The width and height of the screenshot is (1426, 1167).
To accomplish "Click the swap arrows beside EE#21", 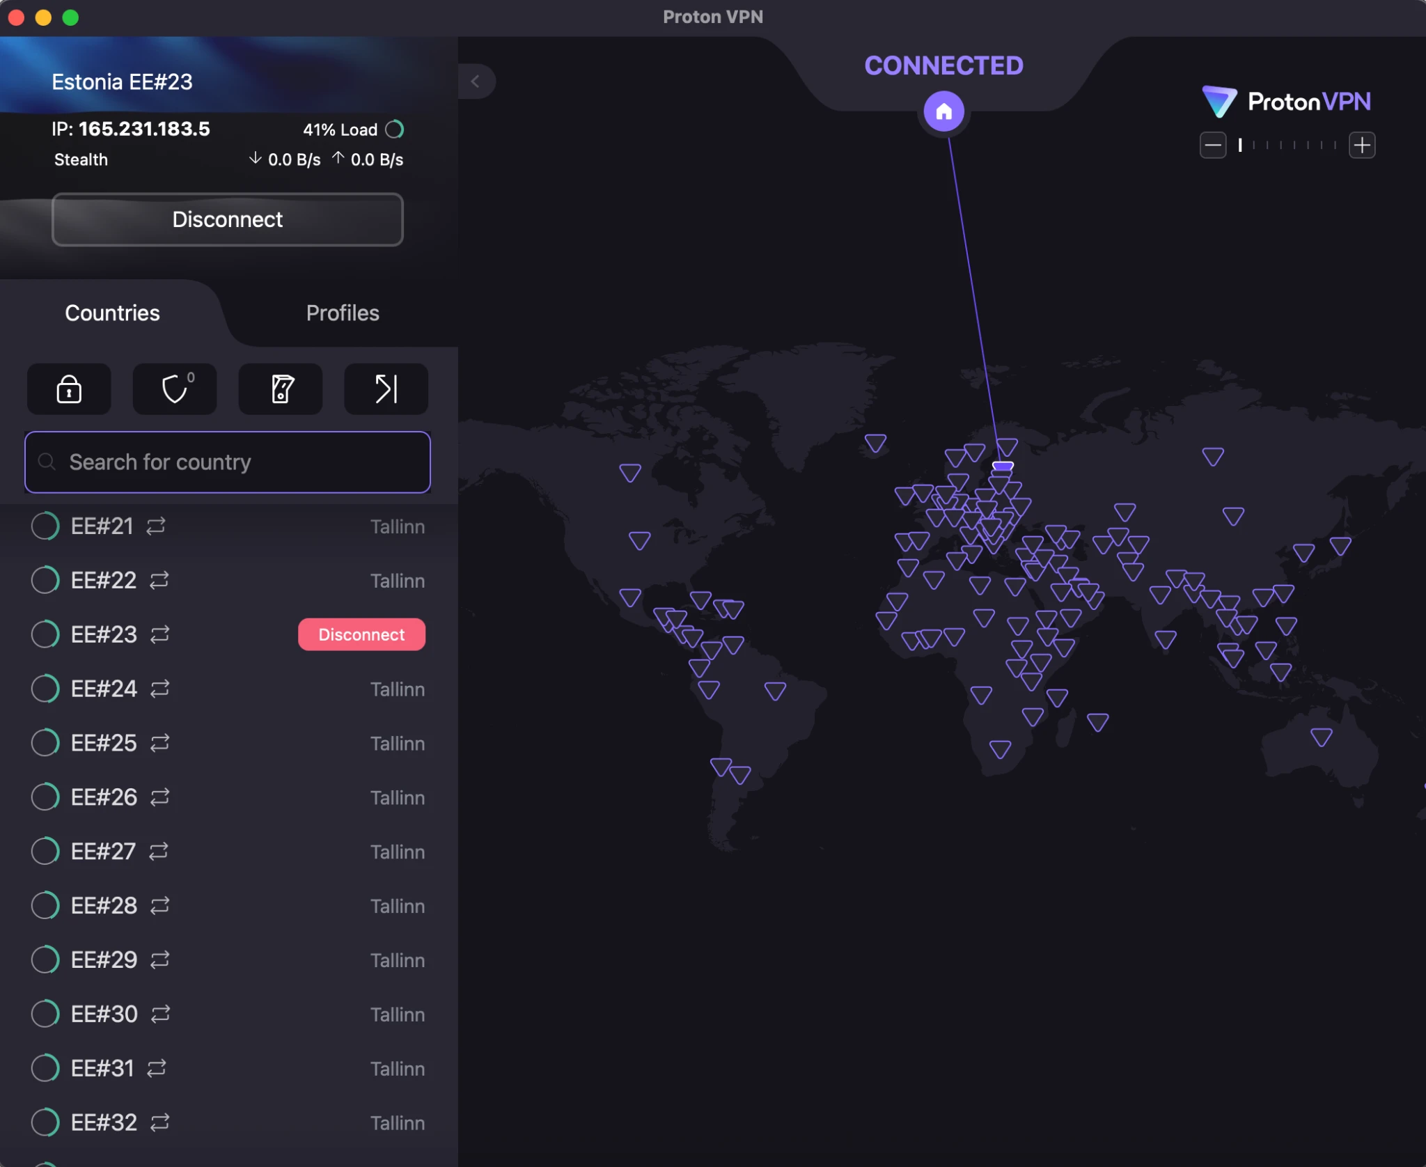I will click(157, 526).
